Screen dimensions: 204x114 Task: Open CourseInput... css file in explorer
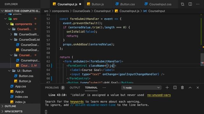tap(30, 60)
